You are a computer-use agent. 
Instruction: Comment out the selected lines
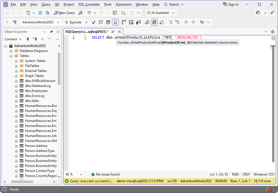(x=171, y=22)
